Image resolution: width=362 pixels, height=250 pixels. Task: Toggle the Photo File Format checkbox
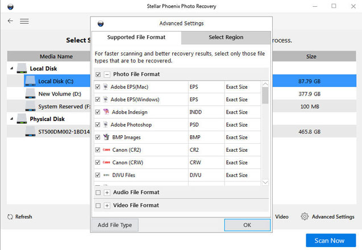pyautogui.click(x=98, y=74)
